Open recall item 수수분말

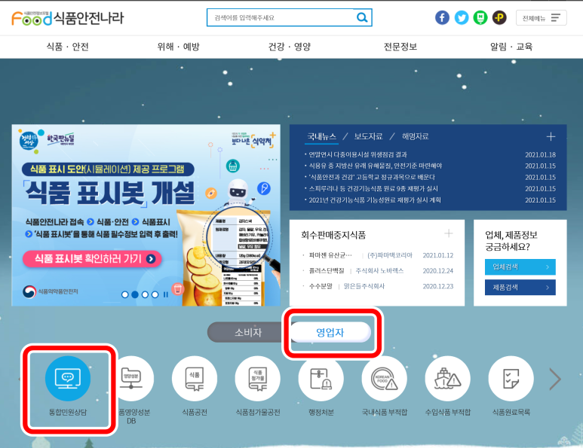tap(321, 286)
